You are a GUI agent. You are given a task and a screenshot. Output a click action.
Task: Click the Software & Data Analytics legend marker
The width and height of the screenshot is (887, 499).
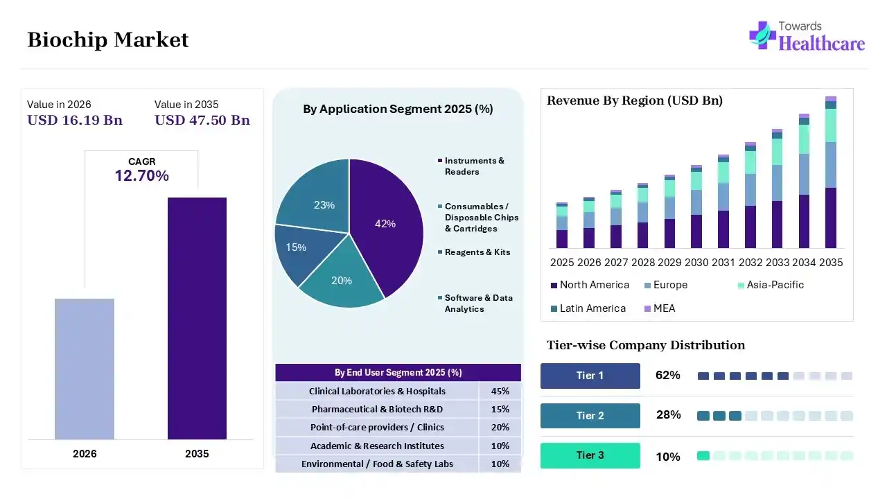[440, 298]
